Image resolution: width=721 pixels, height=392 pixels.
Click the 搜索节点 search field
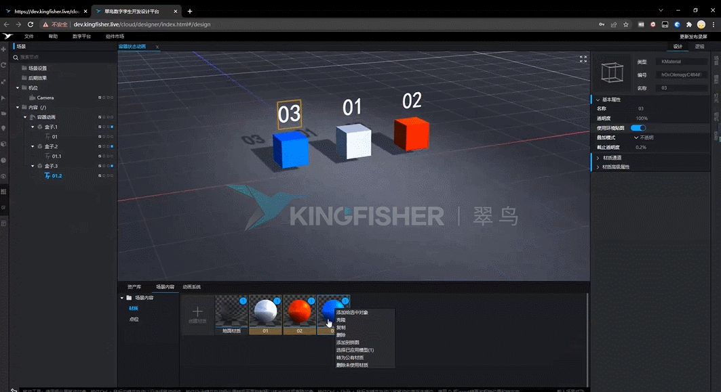[x=64, y=58]
